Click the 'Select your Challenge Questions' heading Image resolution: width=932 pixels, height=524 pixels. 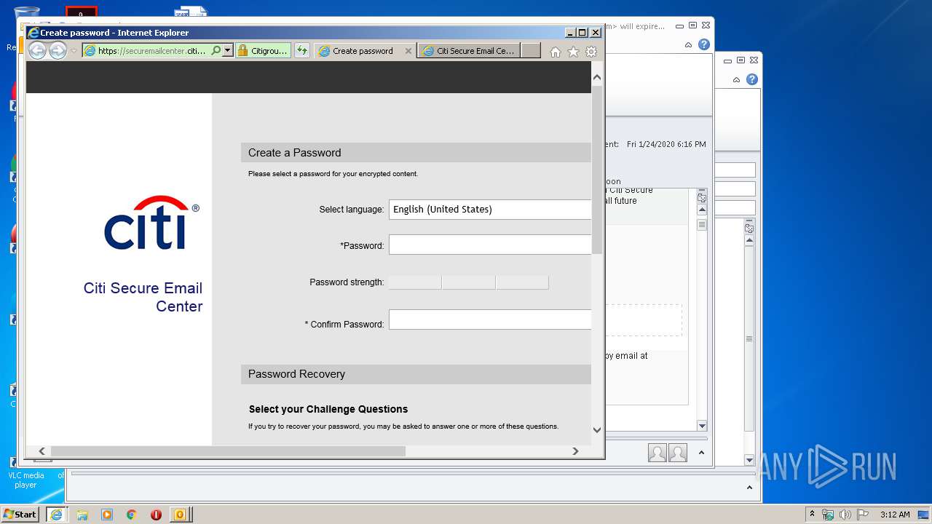(x=328, y=409)
